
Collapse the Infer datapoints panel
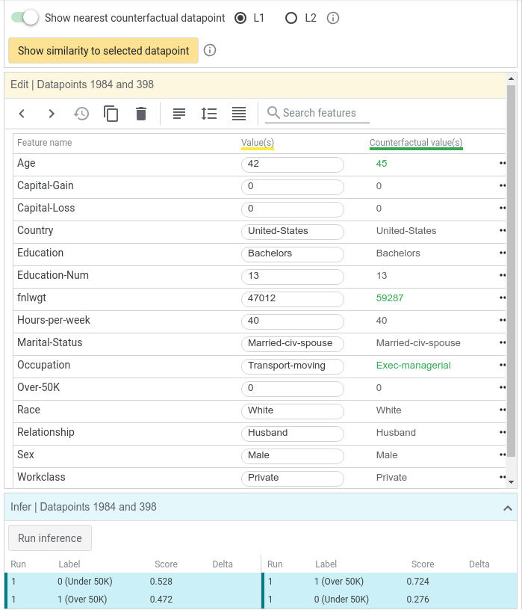point(508,508)
